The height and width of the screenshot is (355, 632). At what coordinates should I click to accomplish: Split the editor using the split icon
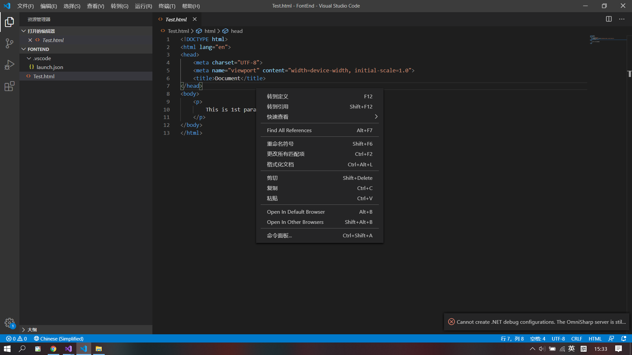pyautogui.click(x=609, y=19)
